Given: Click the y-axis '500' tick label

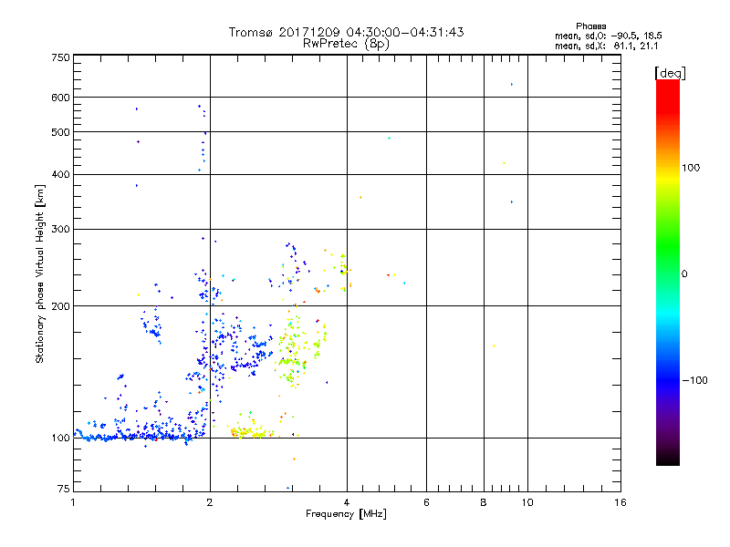Looking at the screenshot, I should [60, 132].
